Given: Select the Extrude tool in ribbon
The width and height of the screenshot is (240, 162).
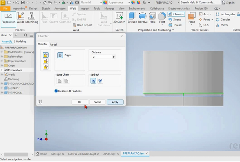Looking at the screenshot, I should 132,18.
